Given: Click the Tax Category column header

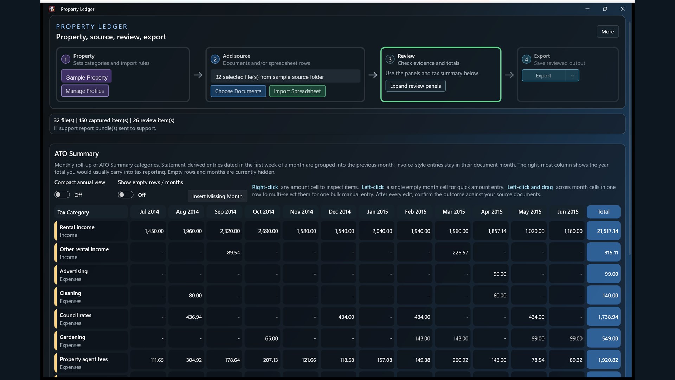Looking at the screenshot, I should tap(91, 213).
